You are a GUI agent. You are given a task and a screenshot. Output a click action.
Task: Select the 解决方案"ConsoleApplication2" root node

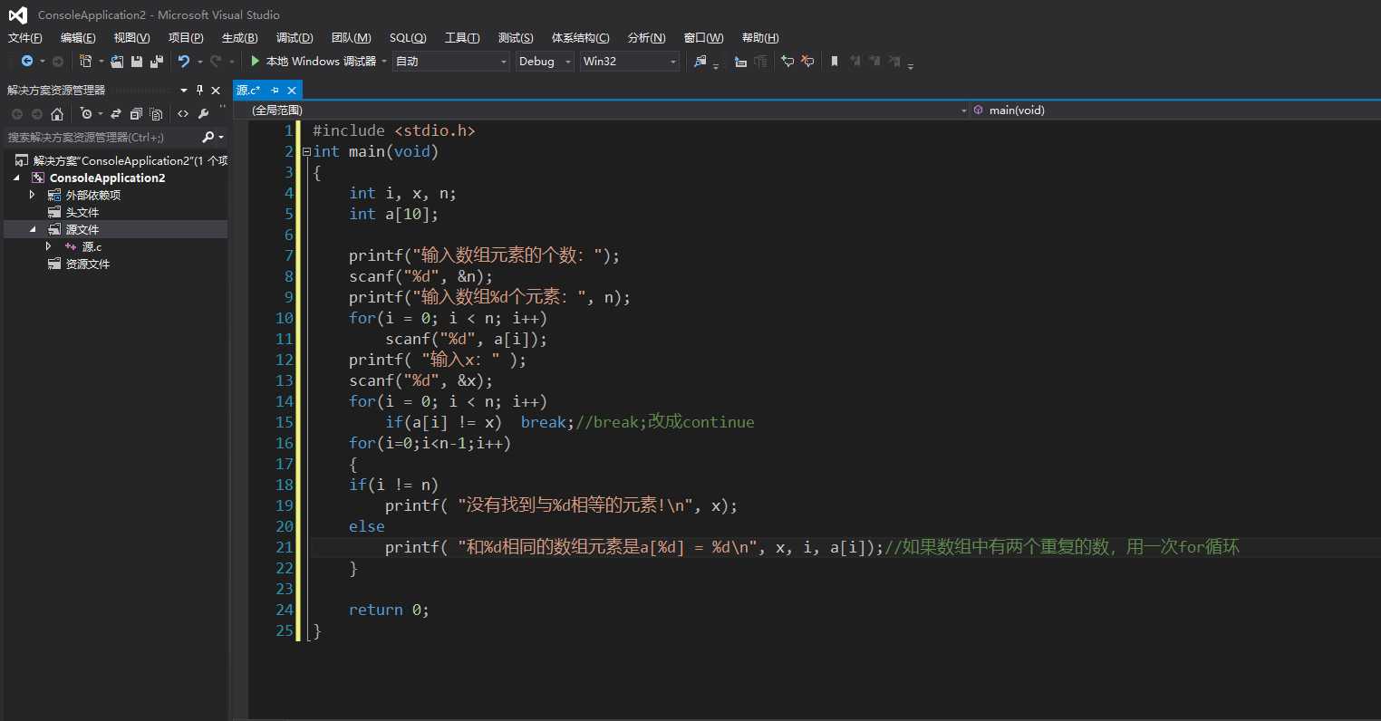(130, 160)
